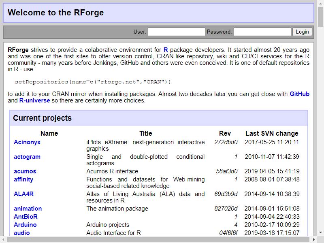Open the R-universe link
324x243 pixels.
click(34, 100)
